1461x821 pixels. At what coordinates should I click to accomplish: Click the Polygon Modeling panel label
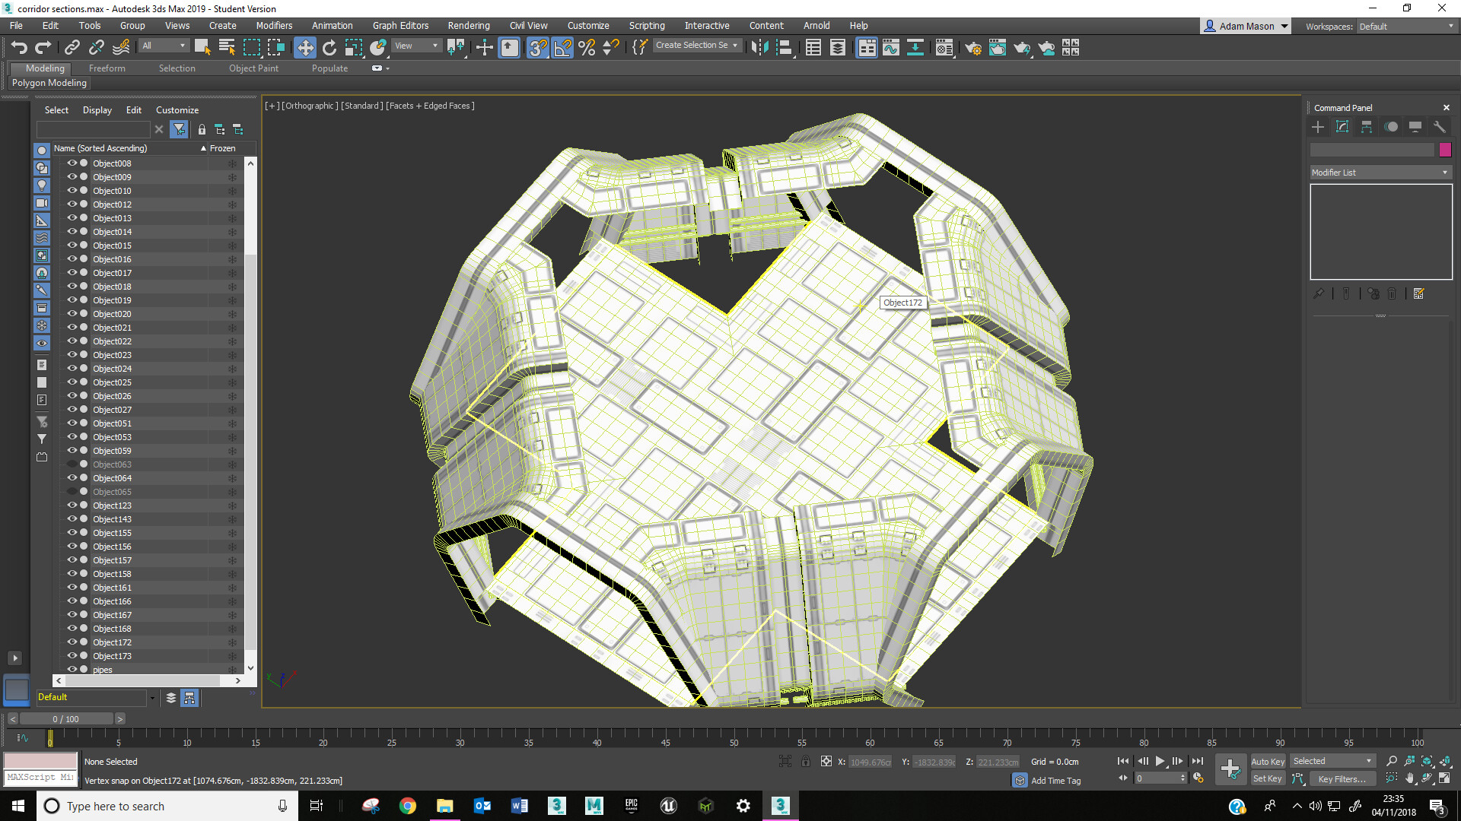coord(49,83)
